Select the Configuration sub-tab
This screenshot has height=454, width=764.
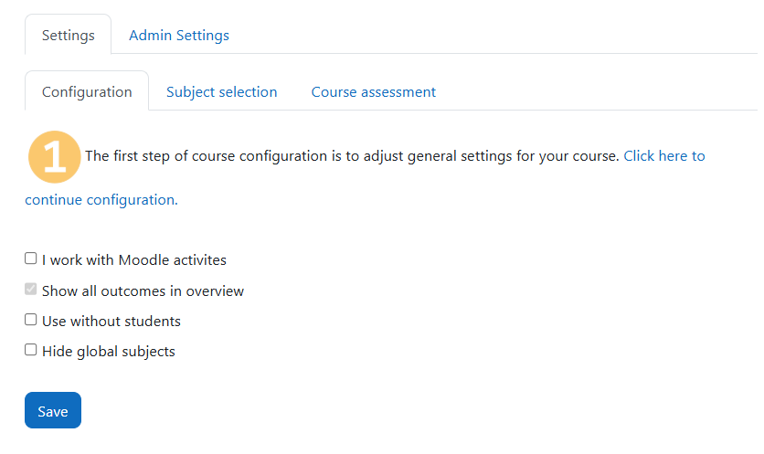pos(87,91)
